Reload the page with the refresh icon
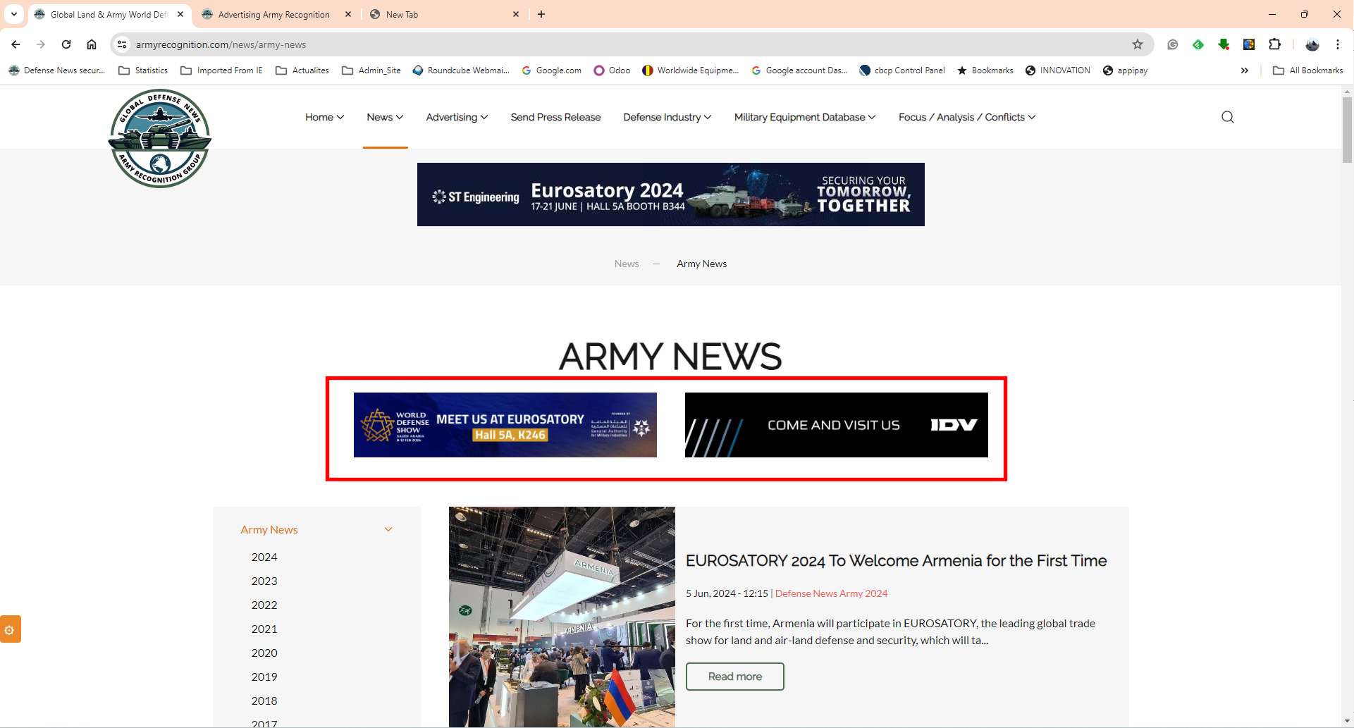 pos(66,44)
